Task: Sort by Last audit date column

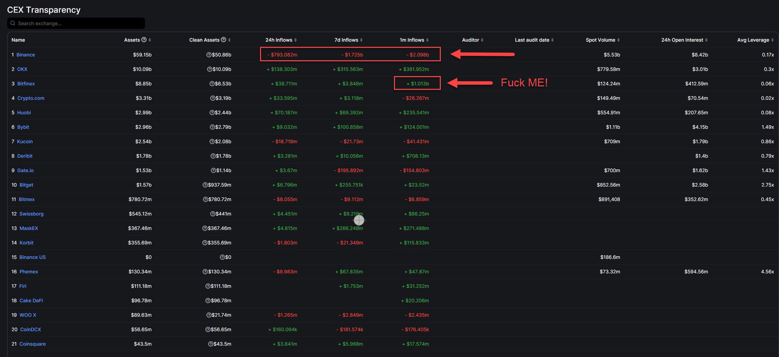Action: [x=534, y=40]
